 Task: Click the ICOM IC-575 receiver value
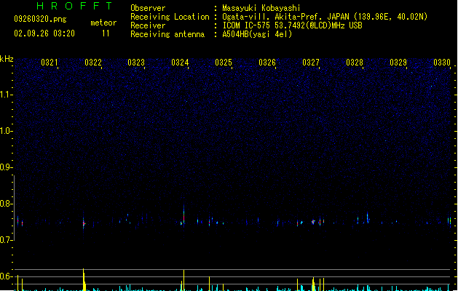[x=292, y=25]
